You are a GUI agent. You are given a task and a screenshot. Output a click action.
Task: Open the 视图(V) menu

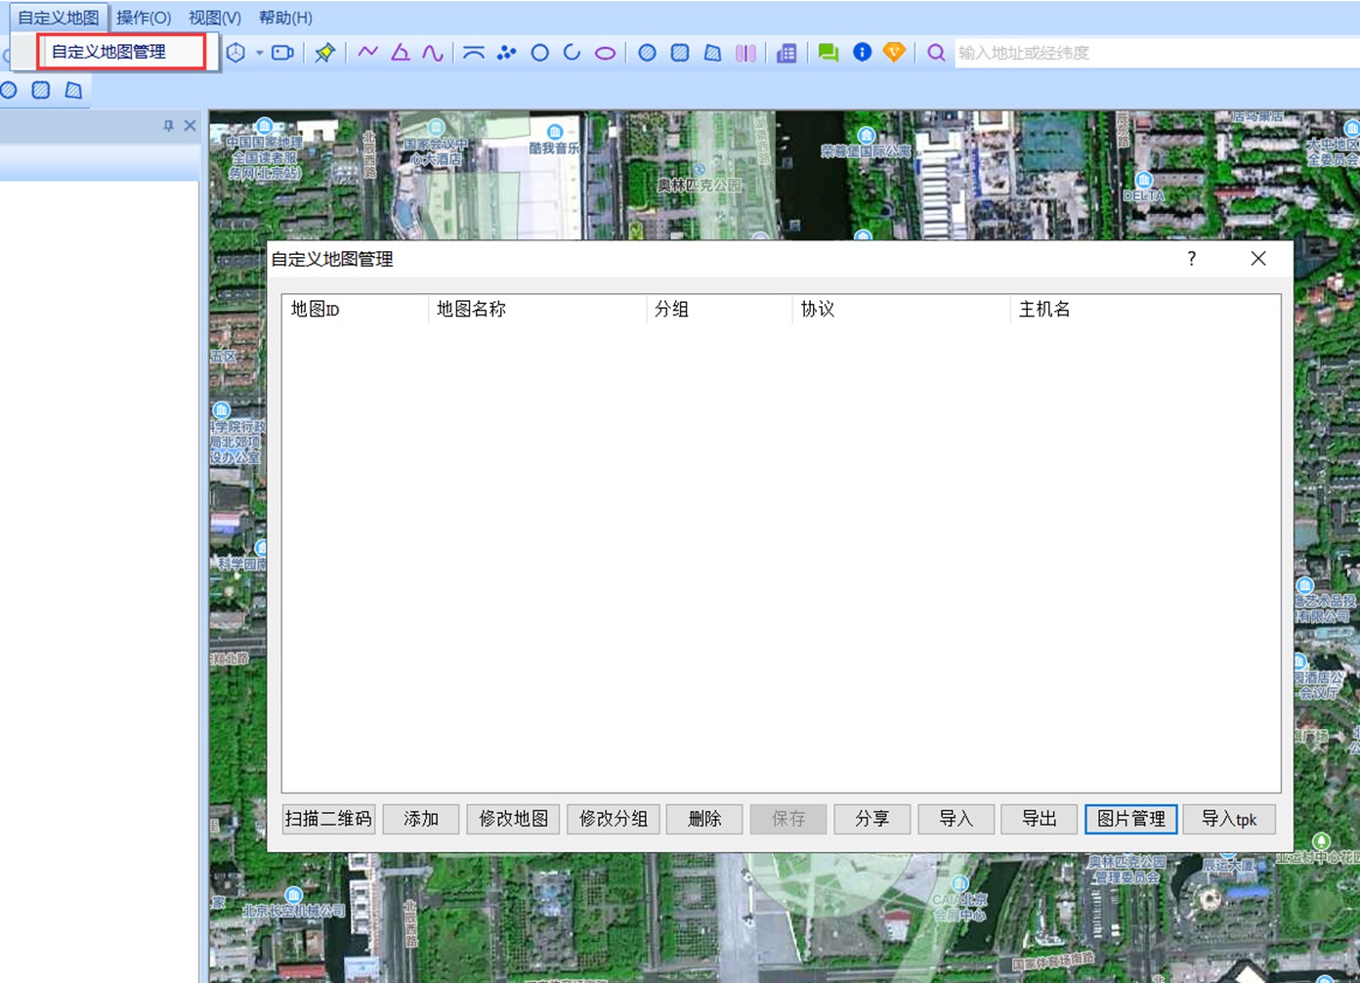coord(215,18)
